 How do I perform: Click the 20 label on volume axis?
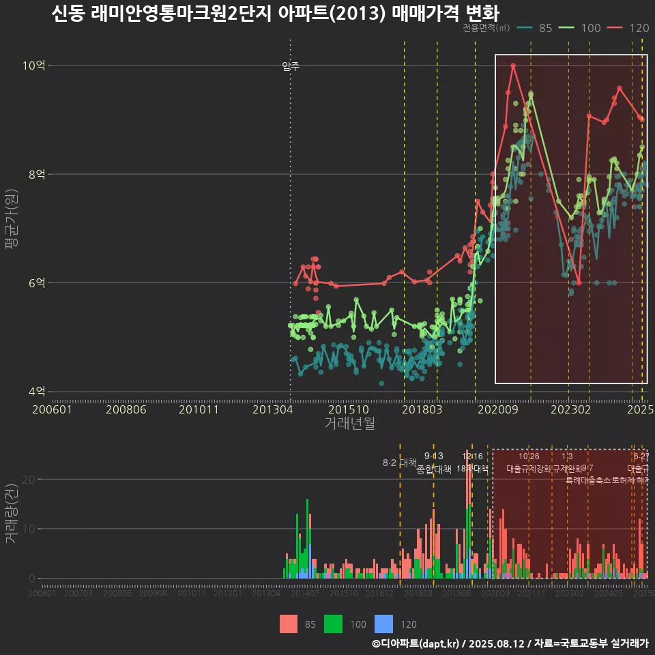click(x=29, y=480)
